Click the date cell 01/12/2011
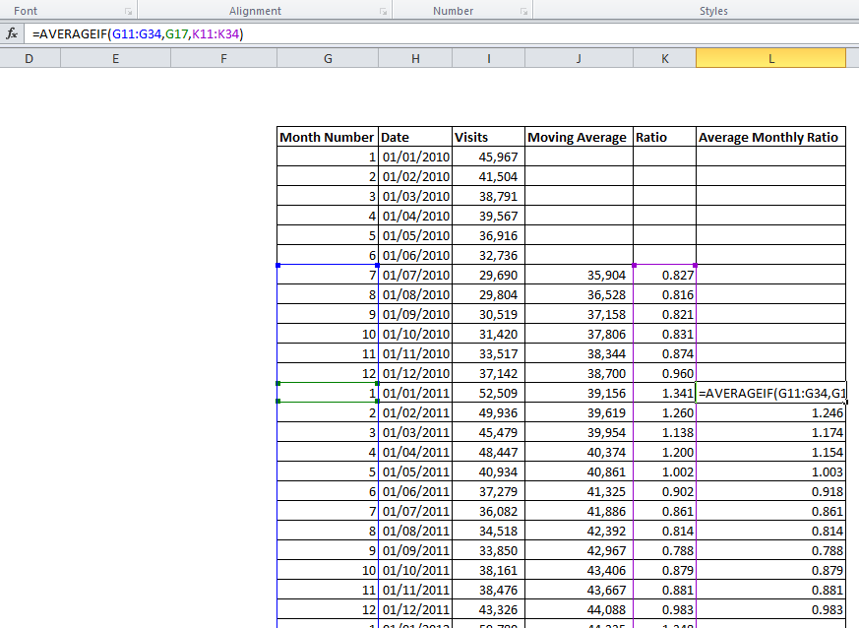Image resolution: width=859 pixels, height=628 pixels. coord(415,610)
